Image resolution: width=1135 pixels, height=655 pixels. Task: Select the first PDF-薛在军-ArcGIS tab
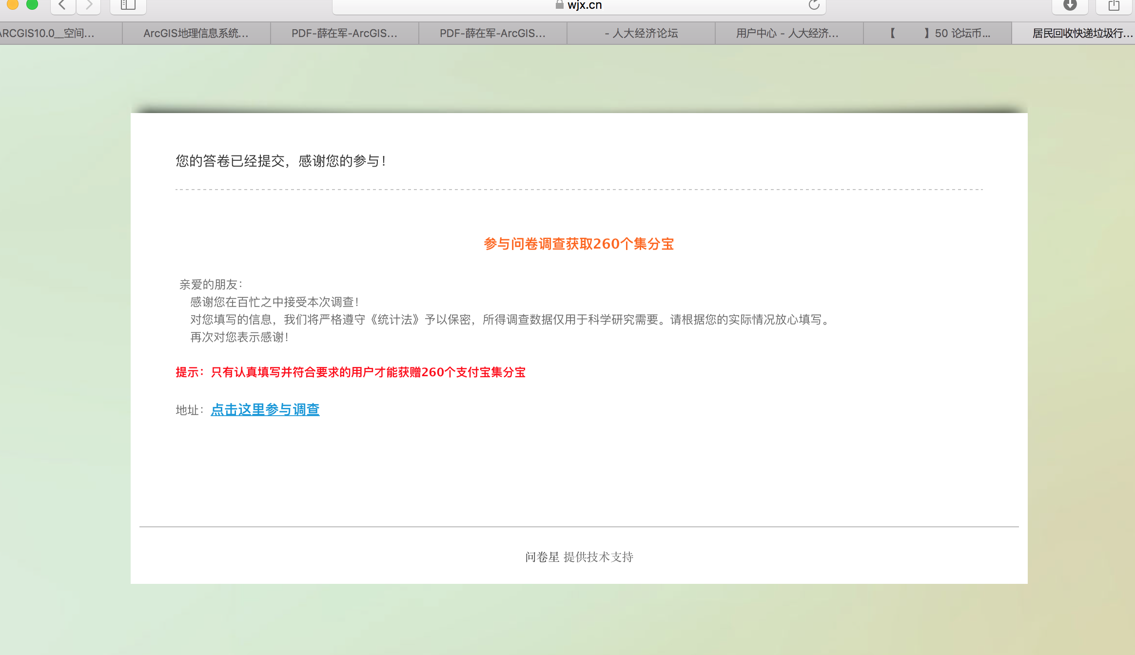(344, 33)
